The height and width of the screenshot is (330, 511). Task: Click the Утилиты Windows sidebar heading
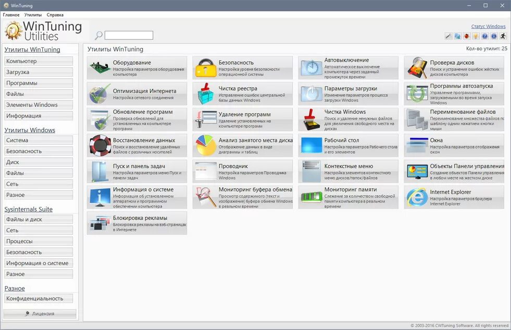click(30, 130)
